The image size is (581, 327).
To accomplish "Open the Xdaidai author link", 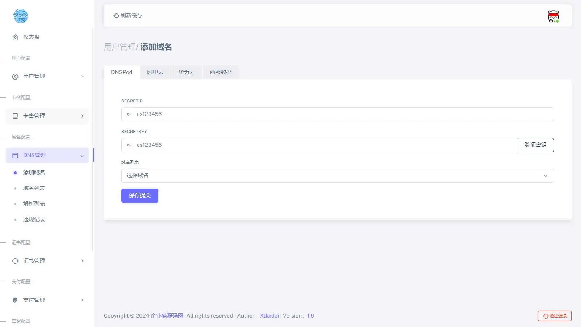I will pos(269,315).
